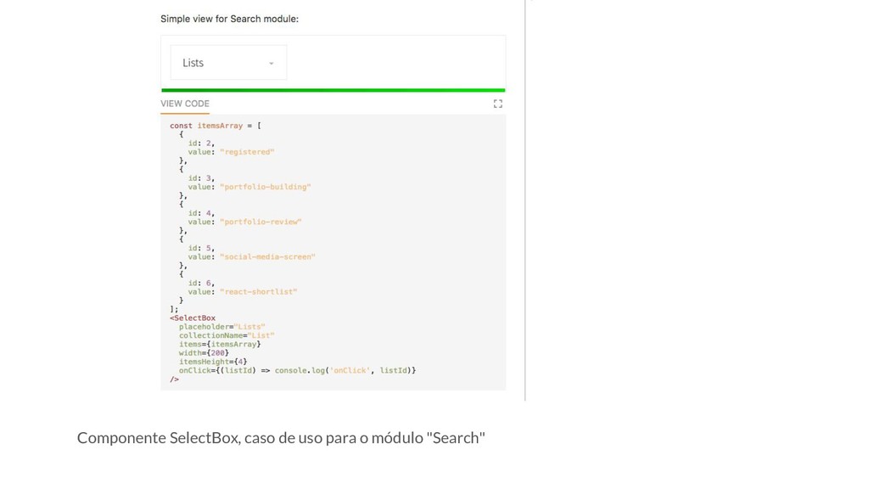869x489 pixels.
Task: Click the "Simple view for Search module" heading
Action: coord(229,19)
